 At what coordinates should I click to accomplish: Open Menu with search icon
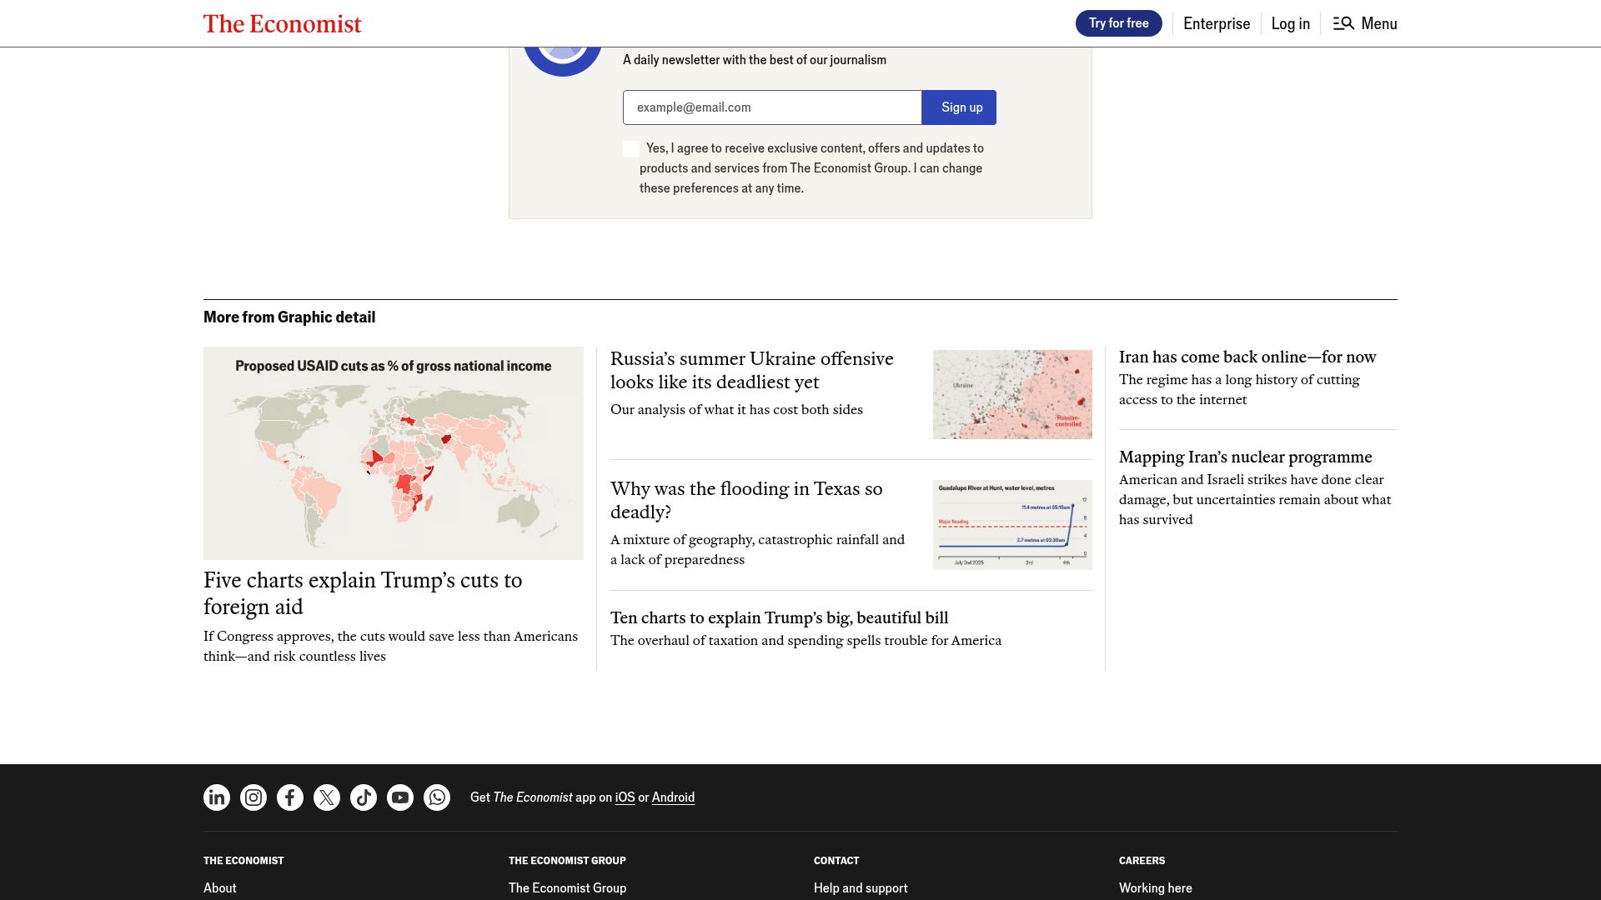click(1365, 23)
